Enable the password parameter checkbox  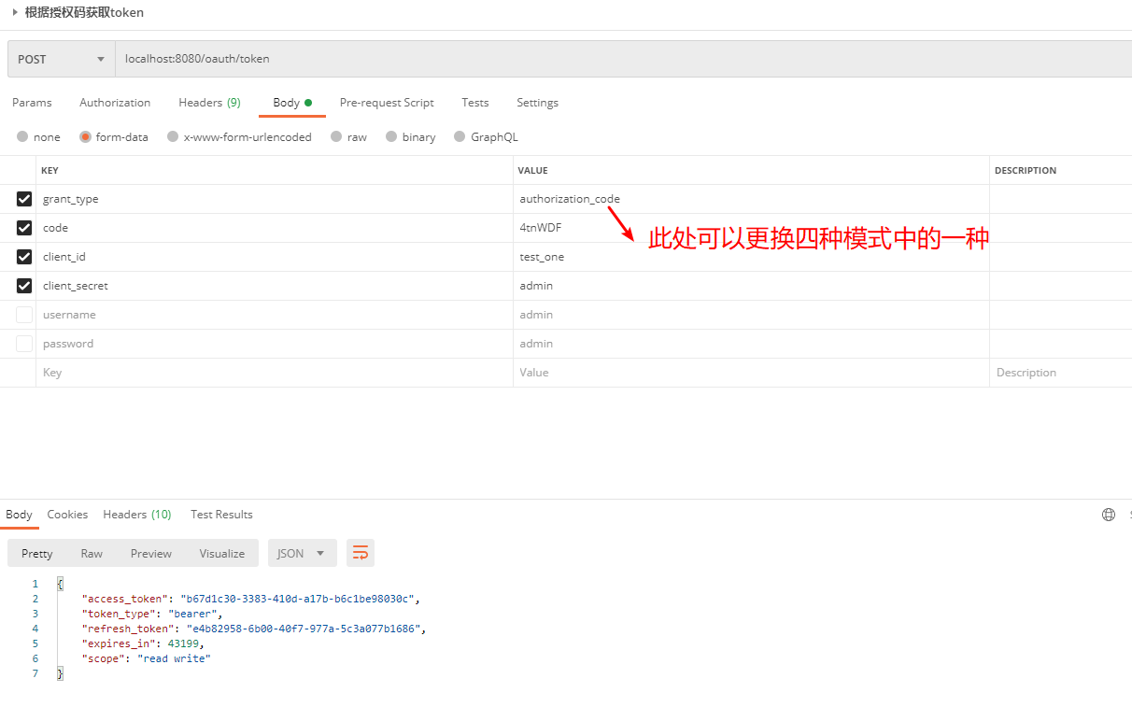[x=24, y=344]
